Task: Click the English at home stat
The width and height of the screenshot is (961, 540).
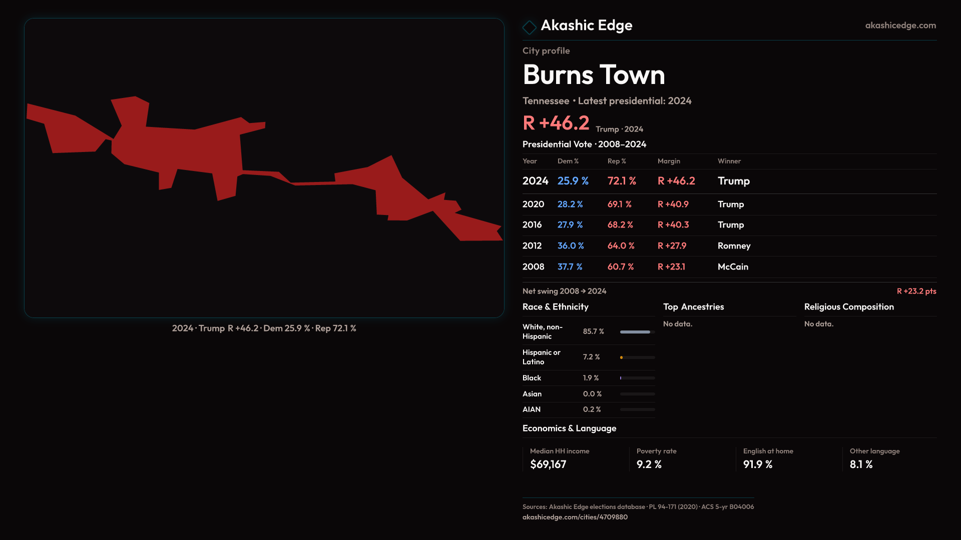Action: coord(768,458)
